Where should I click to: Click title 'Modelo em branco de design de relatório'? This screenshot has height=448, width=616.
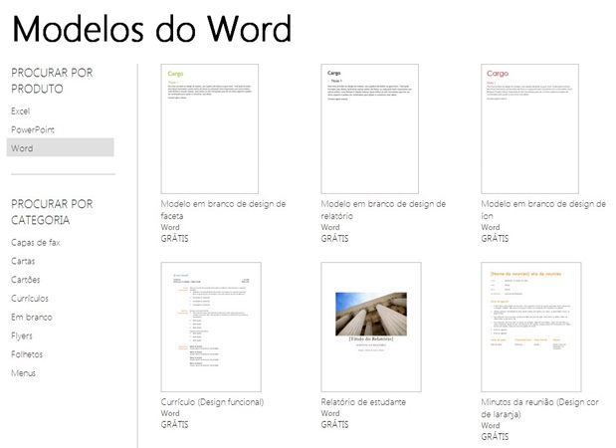coord(383,210)
